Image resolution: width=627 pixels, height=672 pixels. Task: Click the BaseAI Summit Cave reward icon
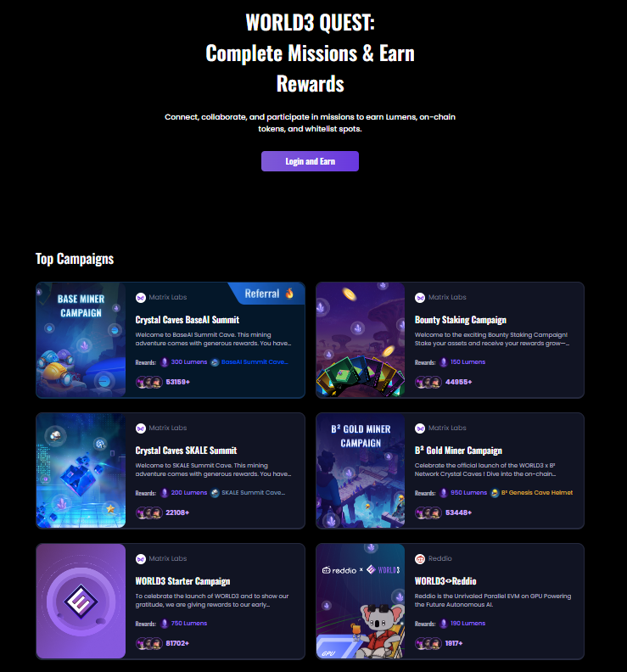[x=216, y=362]
